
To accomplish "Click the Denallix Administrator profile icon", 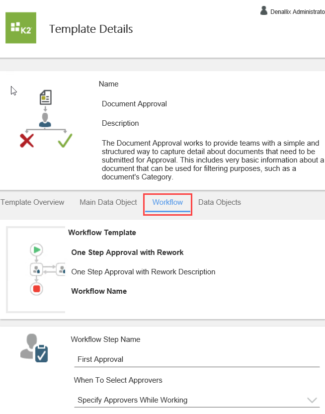I will point(264,10).
